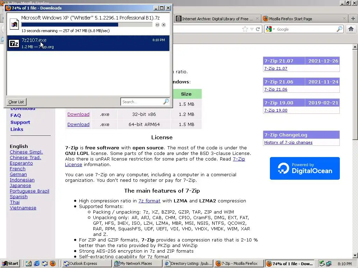Click the safely remove hardware tray icon
This screenshot has width=358, height=268.
pos(322,264)
